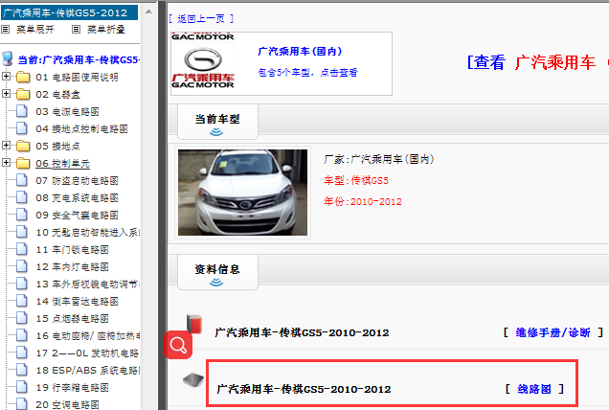Screen dimensions: 609x410
Task: Click the document icon for 13 车外后视镜
Action: point(22,284)
